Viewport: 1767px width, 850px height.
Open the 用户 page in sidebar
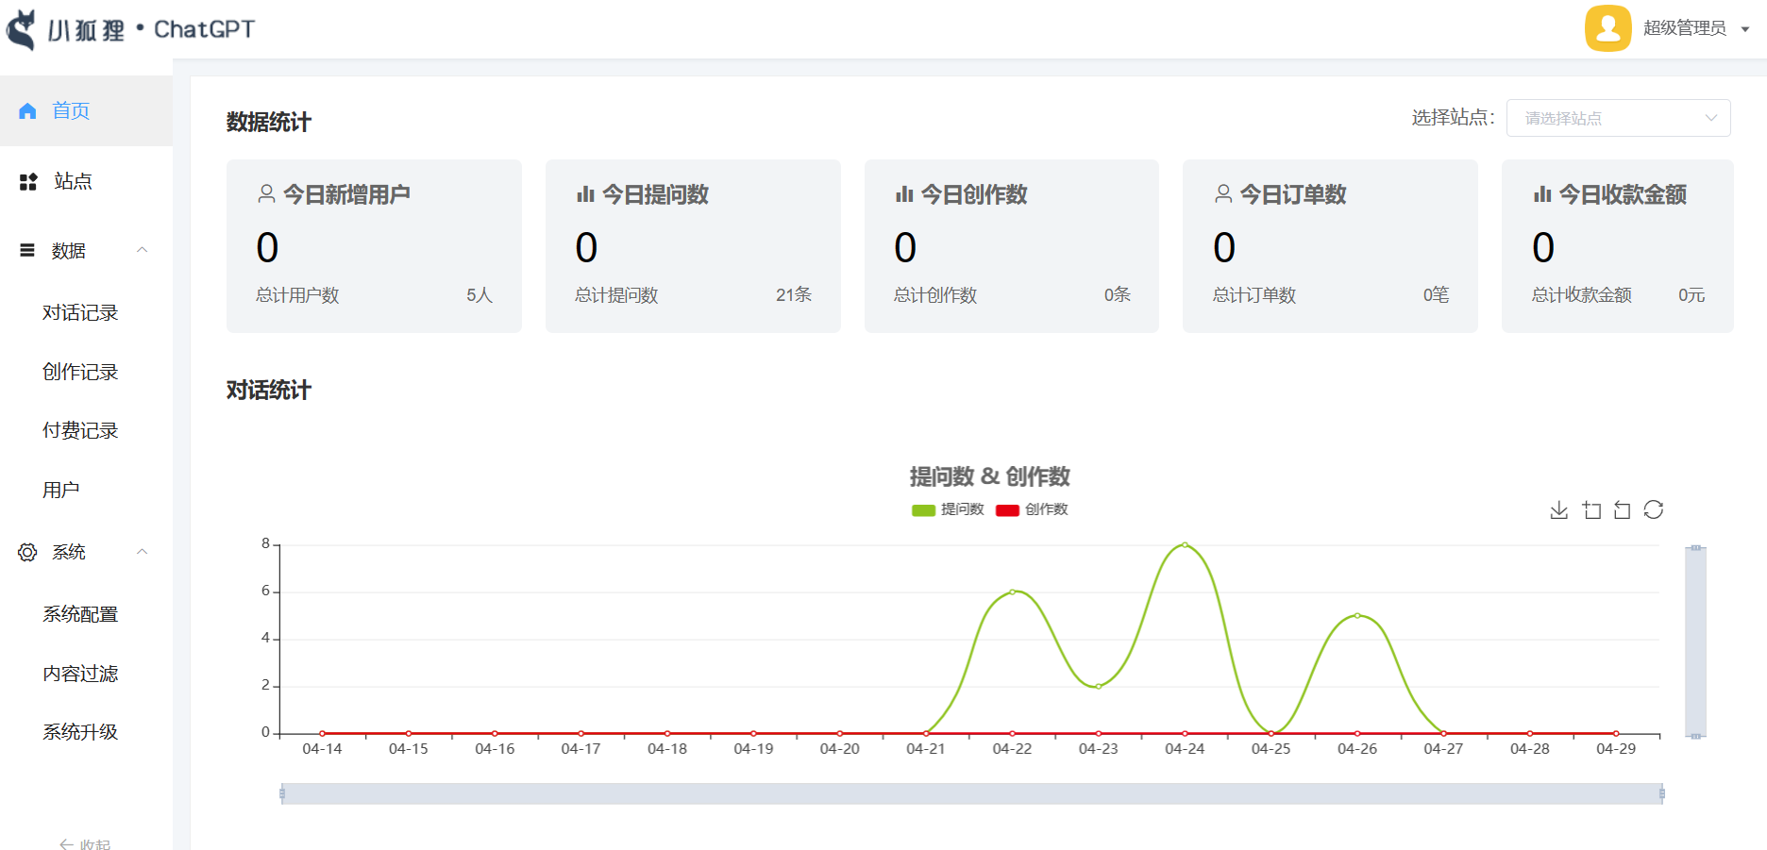61,490
